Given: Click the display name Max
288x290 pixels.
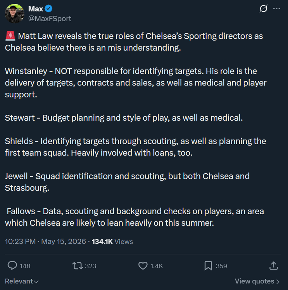Looking at the screenshot, I should coord(36,9).
